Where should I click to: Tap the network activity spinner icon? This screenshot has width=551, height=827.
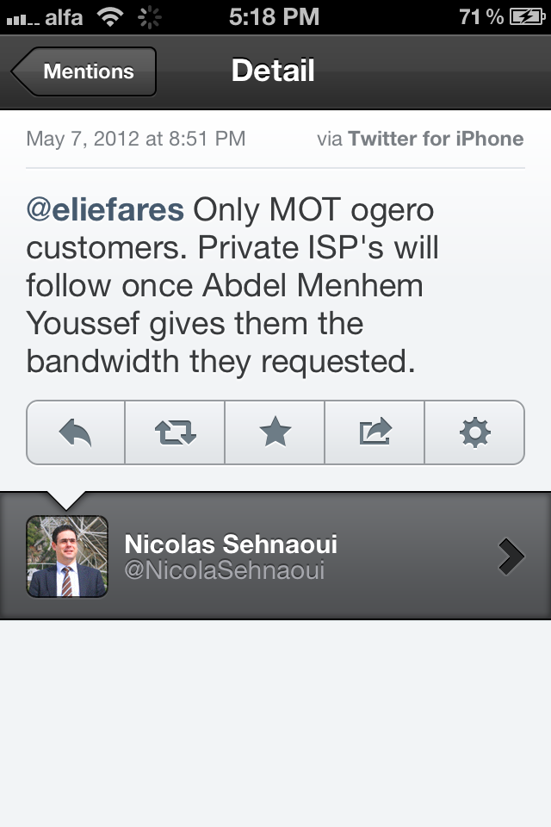tap(149, 16)
